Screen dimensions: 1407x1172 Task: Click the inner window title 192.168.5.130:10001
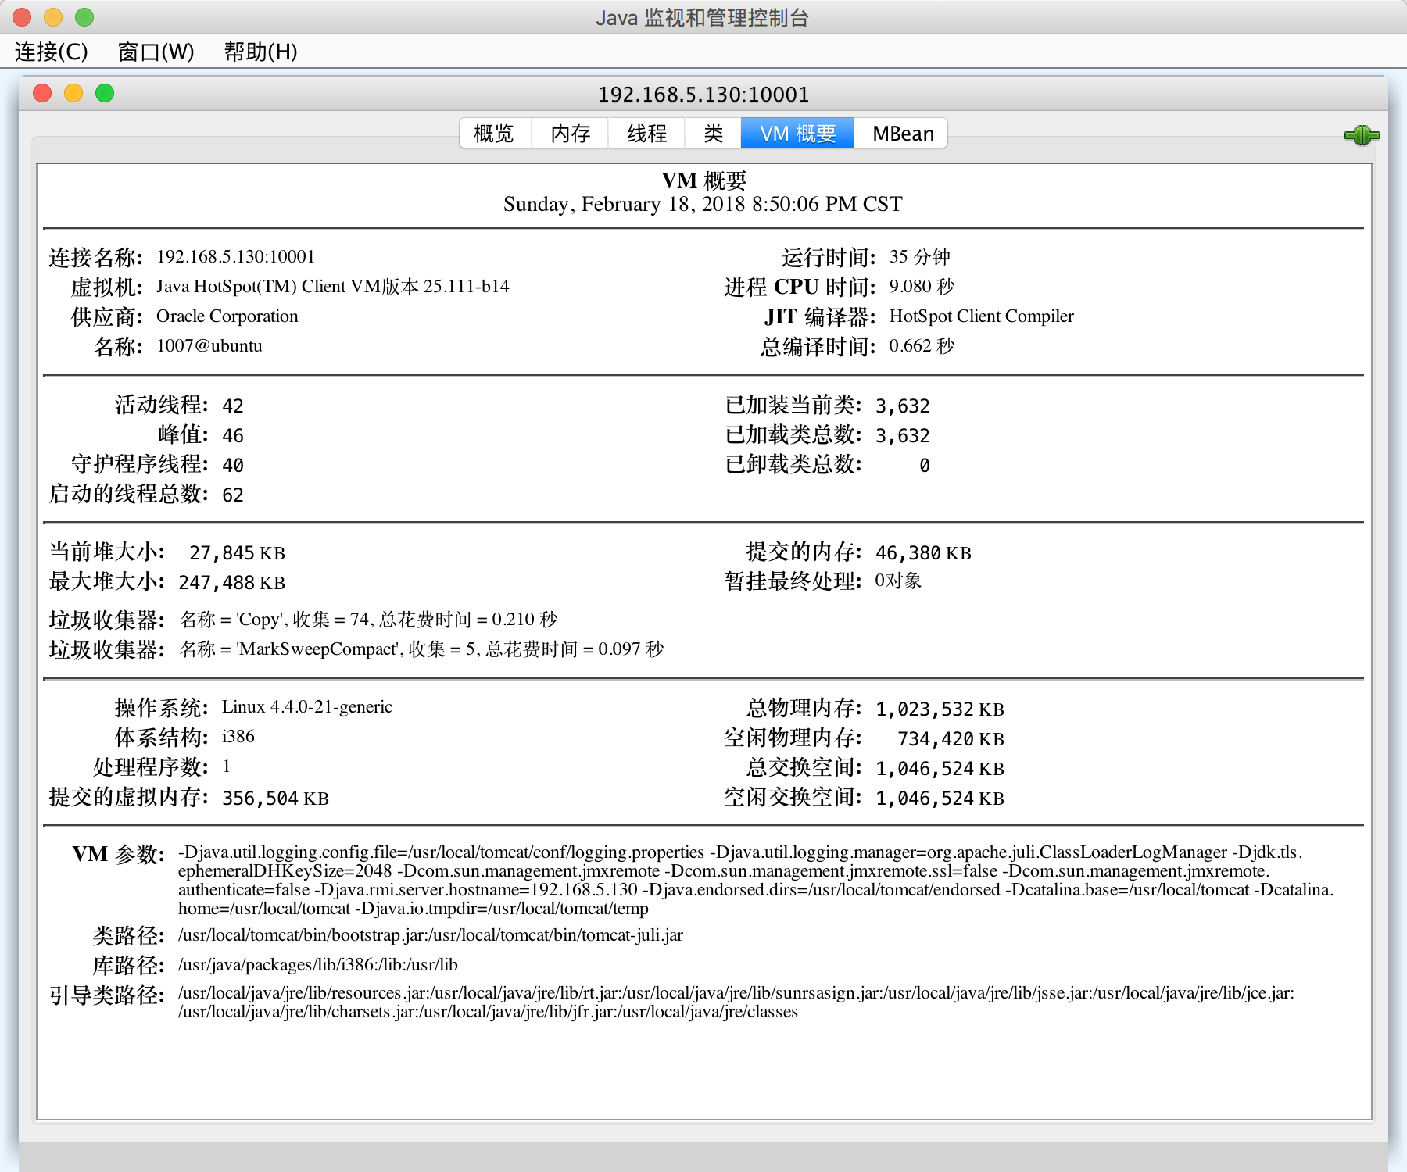pos(703,95)
